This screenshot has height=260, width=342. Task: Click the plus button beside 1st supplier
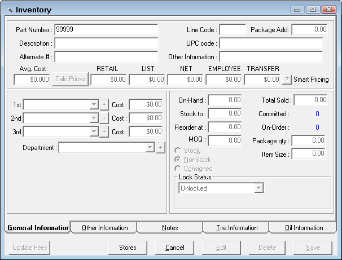coord(104,104)
